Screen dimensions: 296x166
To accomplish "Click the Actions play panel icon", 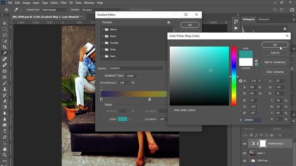I will click(236, 28).
